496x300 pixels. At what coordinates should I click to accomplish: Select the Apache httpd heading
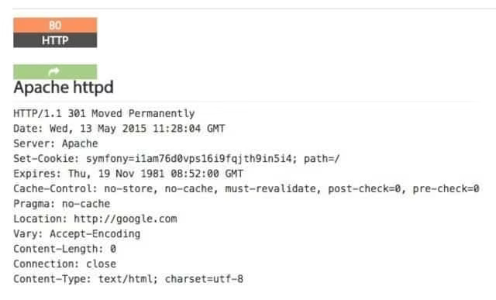tap(64, 87)
